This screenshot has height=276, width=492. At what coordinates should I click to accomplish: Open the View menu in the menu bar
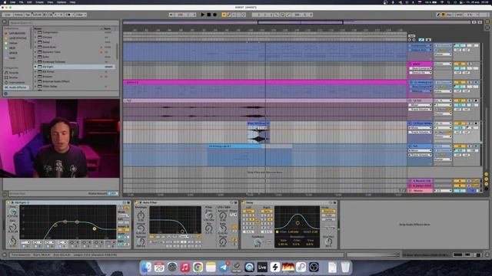point(50,2)
